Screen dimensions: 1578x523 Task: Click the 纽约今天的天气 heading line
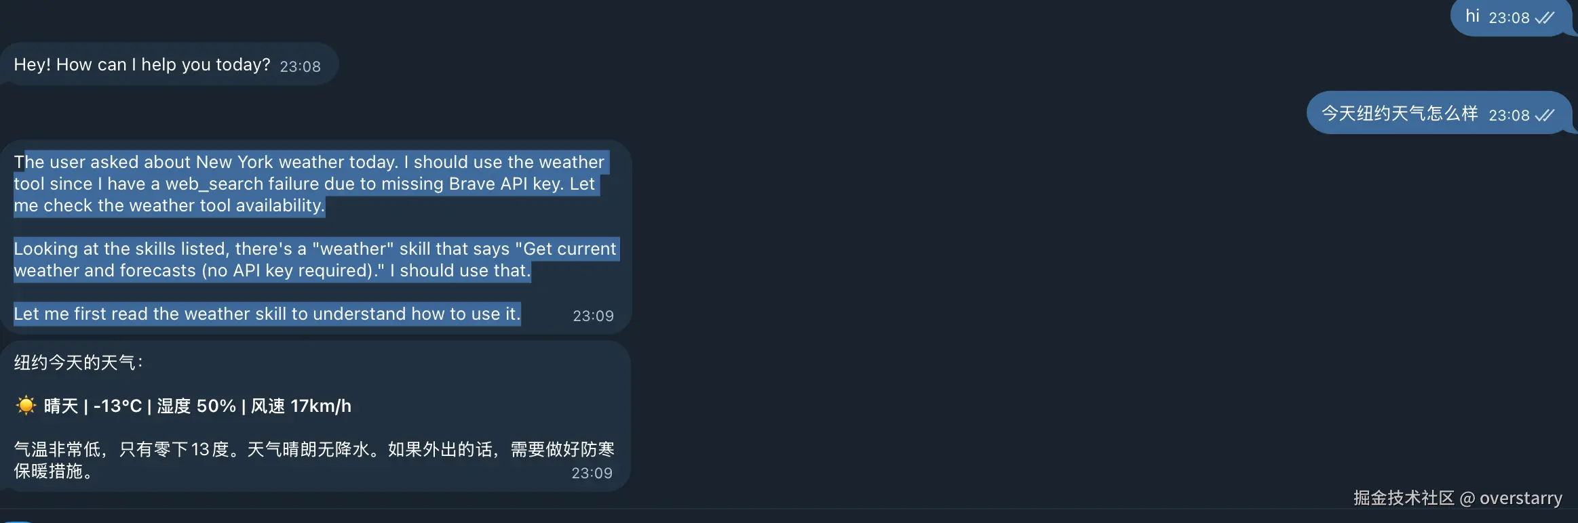click(79, 362)
